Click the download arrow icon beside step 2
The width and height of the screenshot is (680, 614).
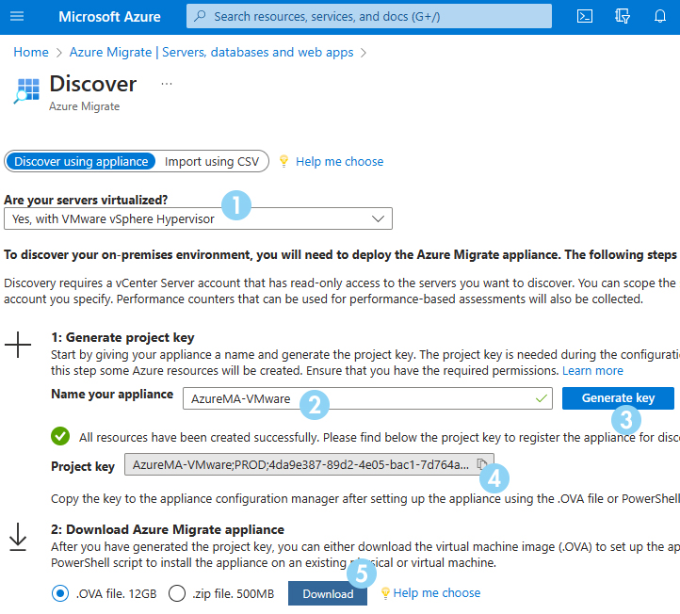(x=18, y=537)
